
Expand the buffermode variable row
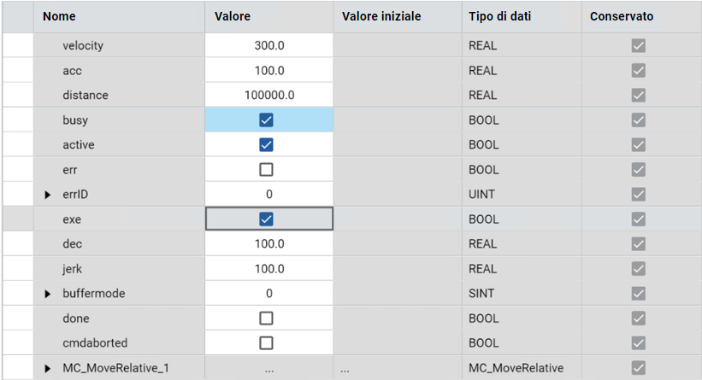48,294
